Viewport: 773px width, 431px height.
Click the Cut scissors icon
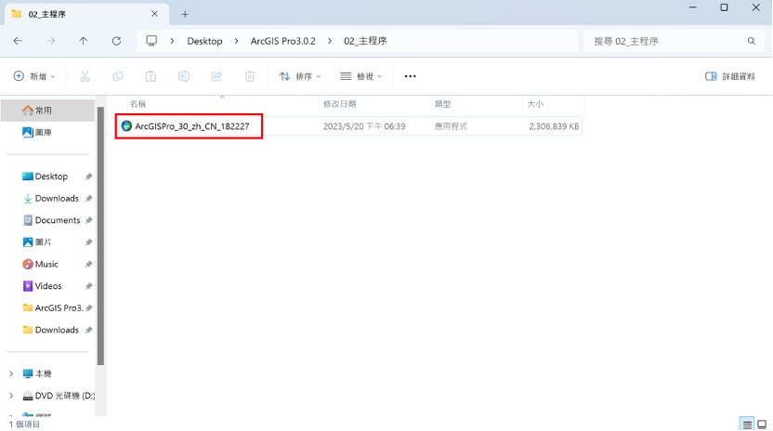pyautogui.click(x=85, y=76)
